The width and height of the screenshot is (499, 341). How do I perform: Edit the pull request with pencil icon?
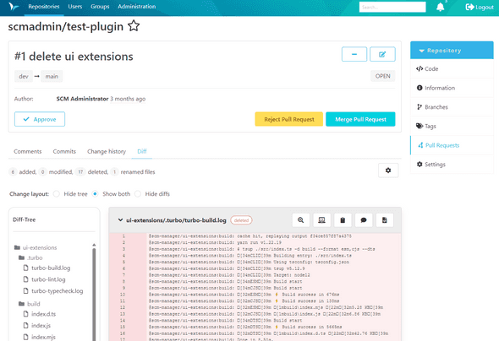382,54
